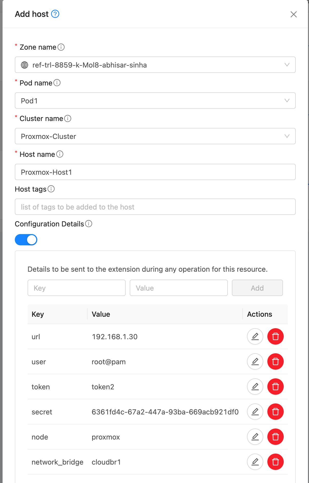Viewport: 309px width, 483px height.
Task: Click into the Key input box
Action: pos(76,288)
